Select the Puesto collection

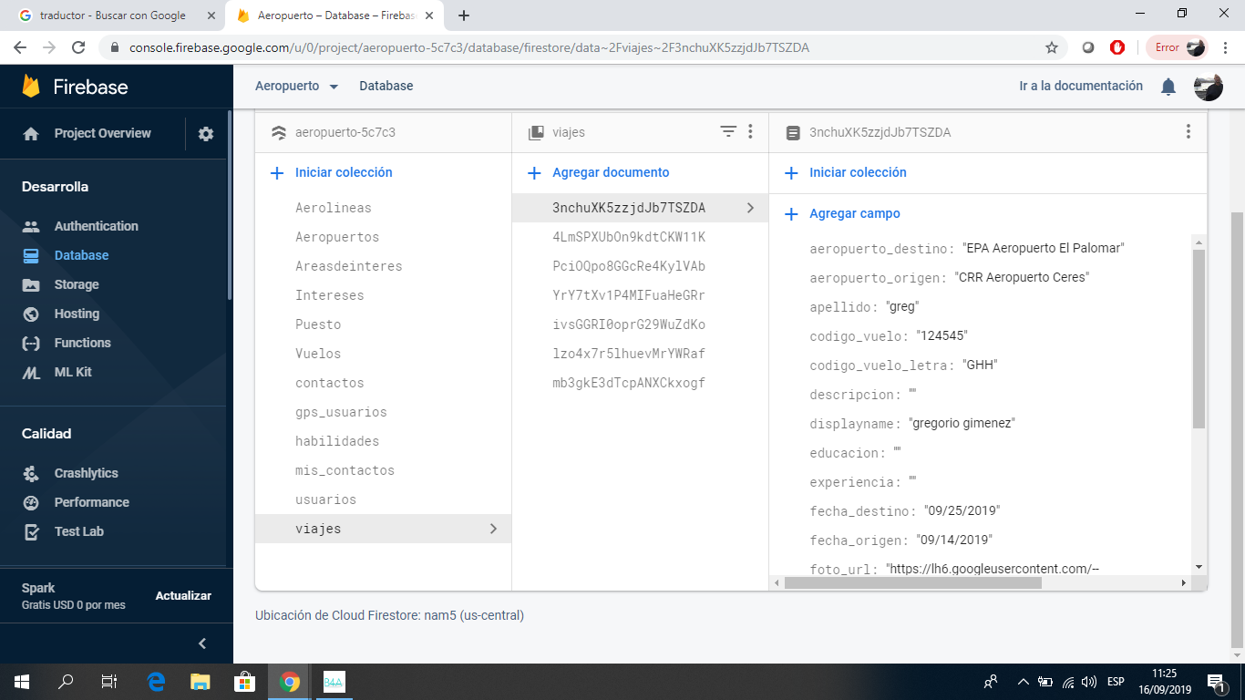[318, 324]
